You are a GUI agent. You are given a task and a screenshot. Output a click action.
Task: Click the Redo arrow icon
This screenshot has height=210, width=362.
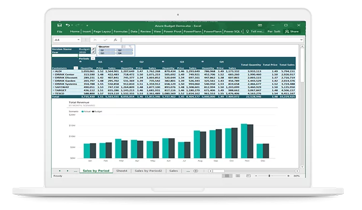(x=77, y=26)
